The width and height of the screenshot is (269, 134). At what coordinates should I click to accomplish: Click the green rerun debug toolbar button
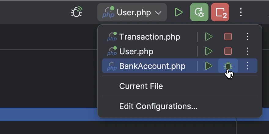tap(199, 12)
